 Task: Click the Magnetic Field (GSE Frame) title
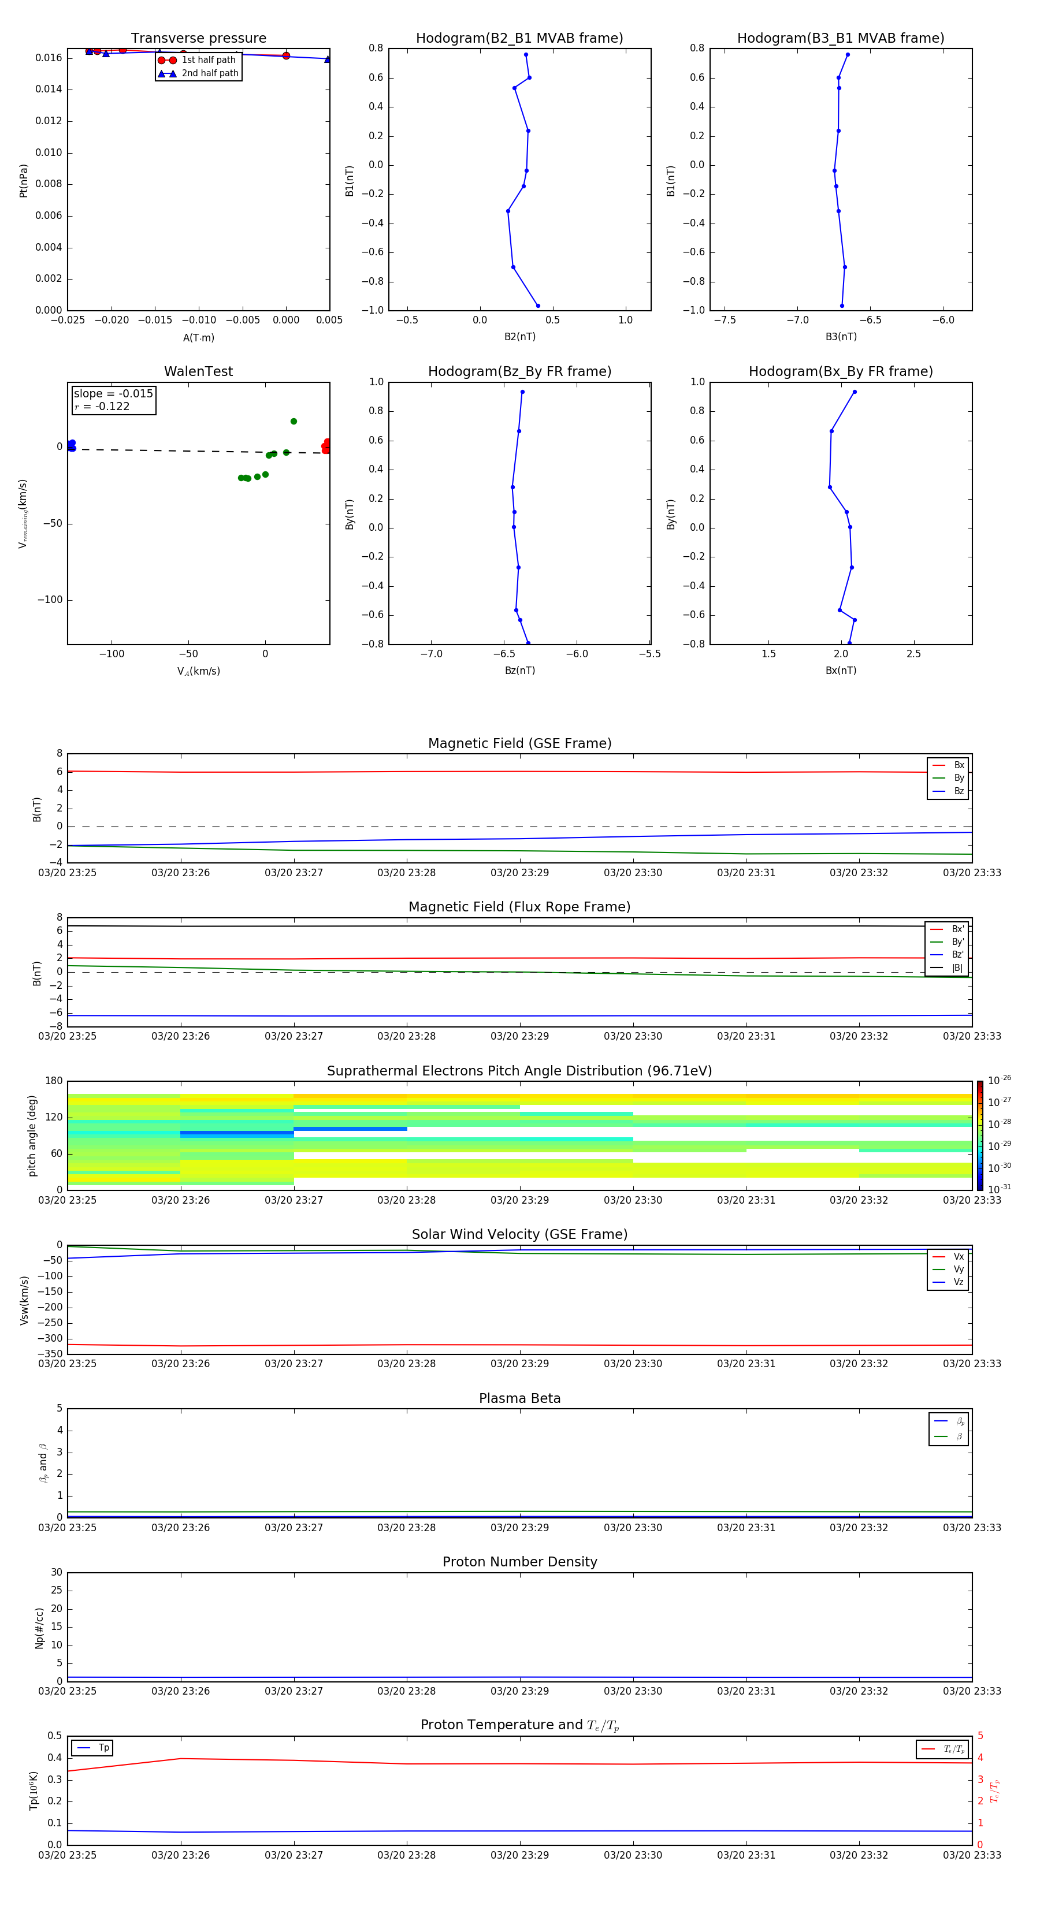coord(519,743)
